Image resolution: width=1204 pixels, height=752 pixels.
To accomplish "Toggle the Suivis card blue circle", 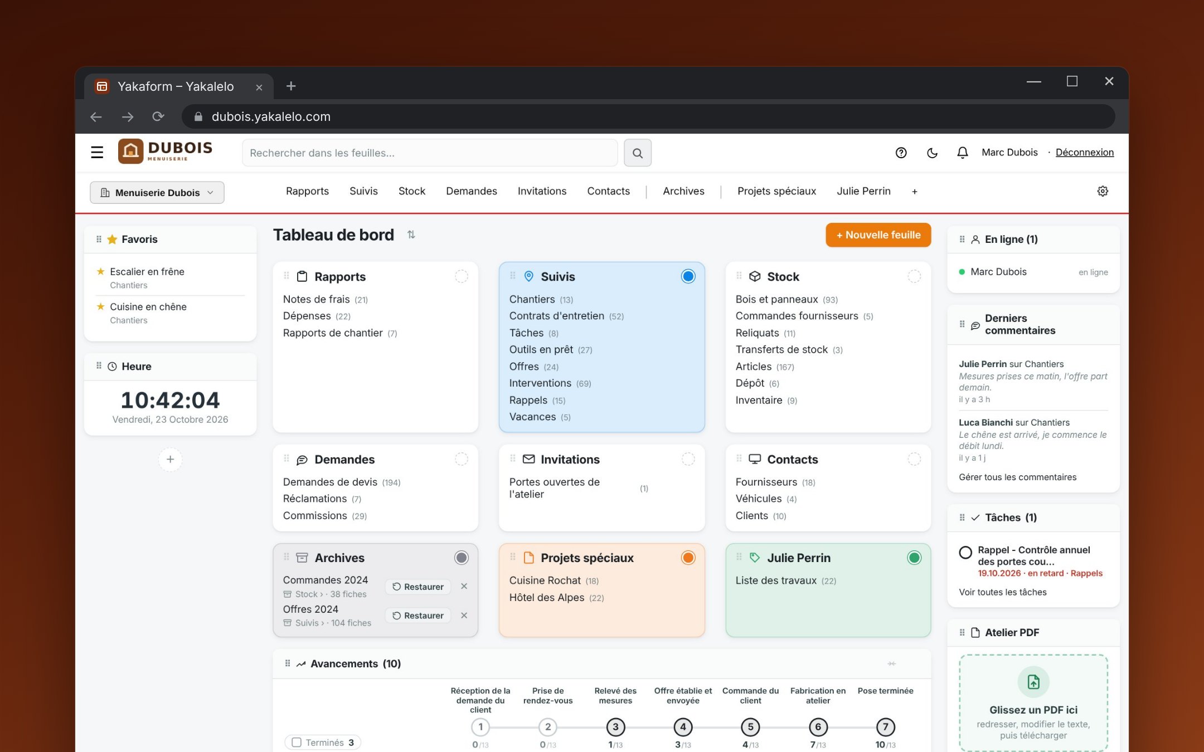I will click(x=688, y=276).
